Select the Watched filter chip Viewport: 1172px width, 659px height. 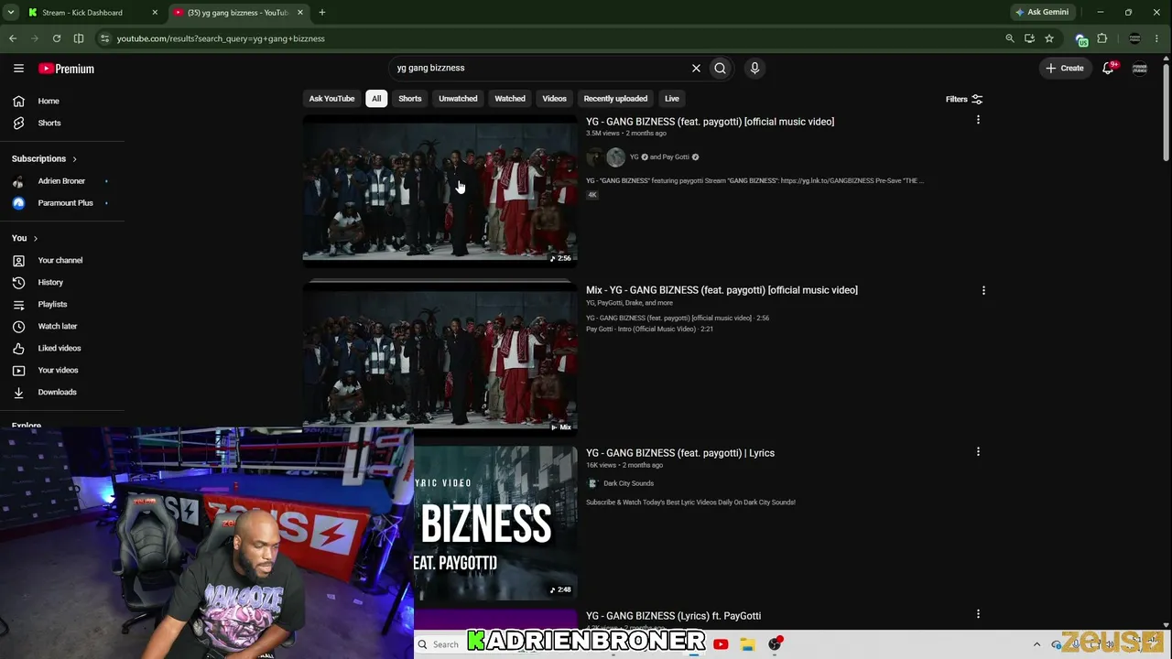pyautogui.click(x=510, y=98)
